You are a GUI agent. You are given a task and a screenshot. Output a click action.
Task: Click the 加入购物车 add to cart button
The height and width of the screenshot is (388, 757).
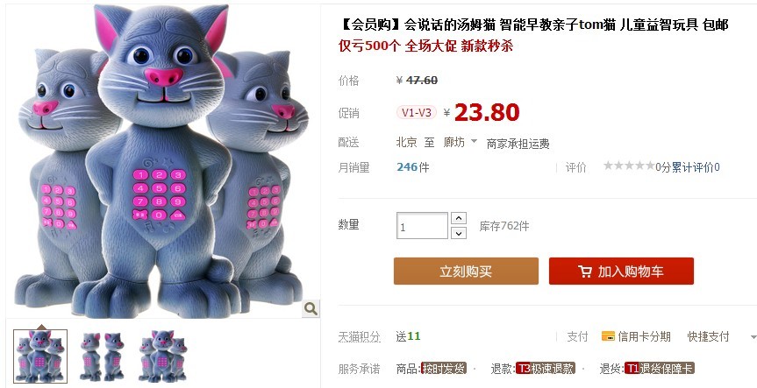click(621, 271)
